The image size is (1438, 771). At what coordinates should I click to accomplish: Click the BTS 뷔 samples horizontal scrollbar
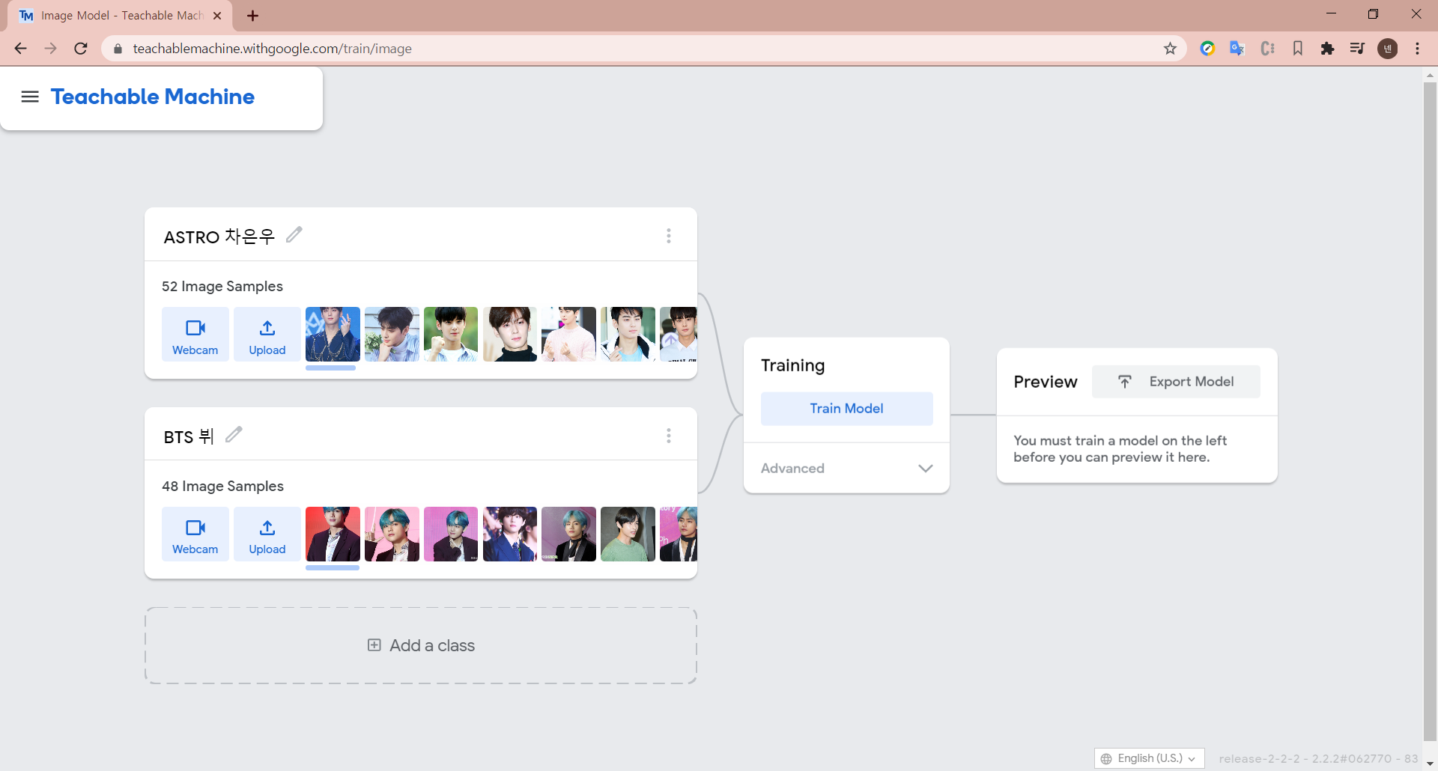(333, 567)
